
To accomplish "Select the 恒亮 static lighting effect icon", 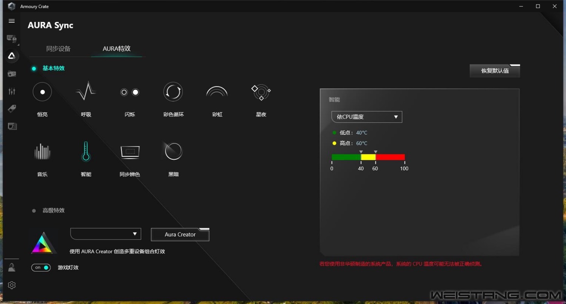I will coord(42,92).
